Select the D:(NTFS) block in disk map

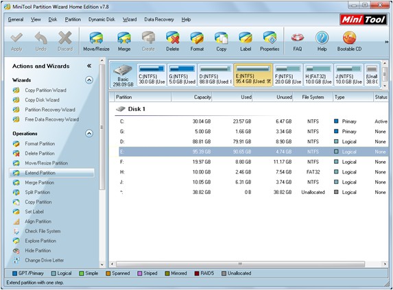(215, 75)
